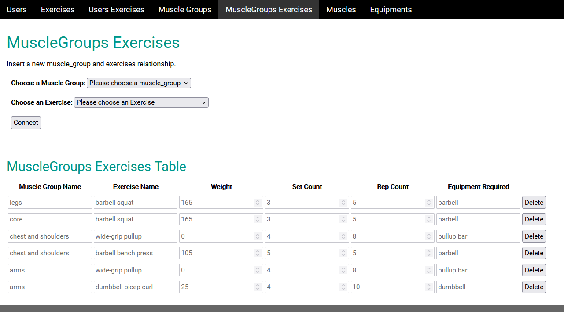This screenshot has width=564, height=312.
Task: Go to the Exercises nav item
Action: [58, 9]
